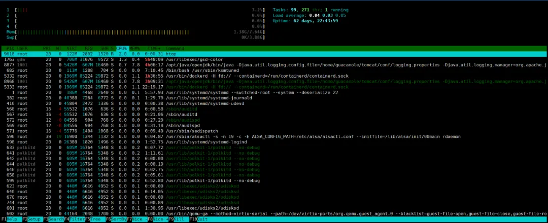Click the Tasks count line
The width and height of the screenshot is (548, 223).
click(311, 10)
